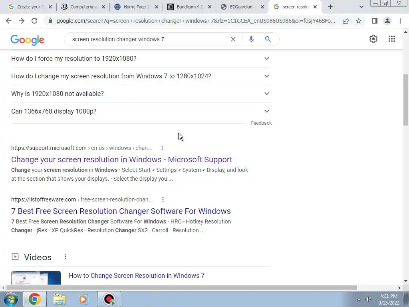Screen dimensions: 409x307
Task: Reload the current page
Action: pyautogui.click(x=34, y=21)
